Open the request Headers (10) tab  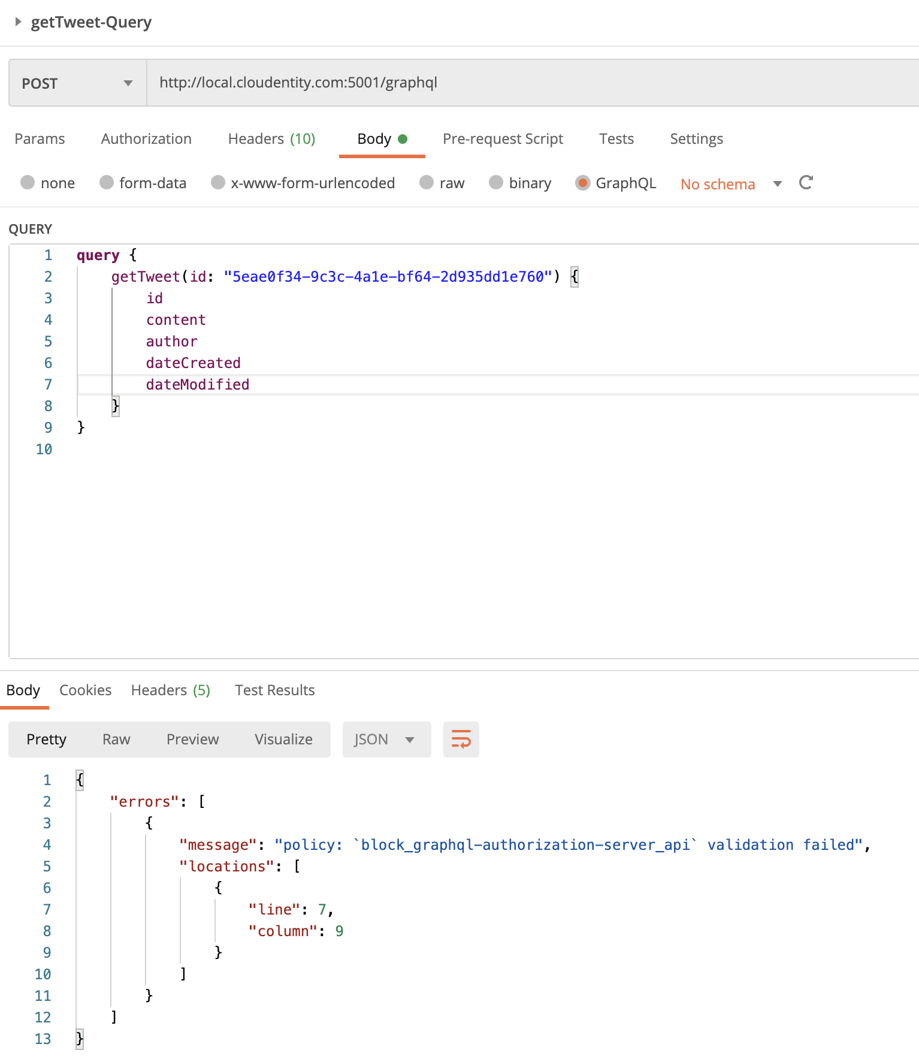[271, 139]
